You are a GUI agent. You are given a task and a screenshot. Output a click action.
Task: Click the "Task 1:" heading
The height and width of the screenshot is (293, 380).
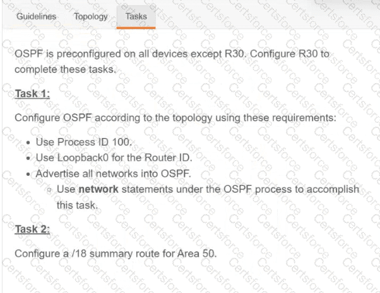pyautogui.click(x=32, y=94)
